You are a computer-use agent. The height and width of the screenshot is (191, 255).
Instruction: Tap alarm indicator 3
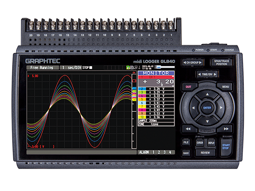point(165,152)
